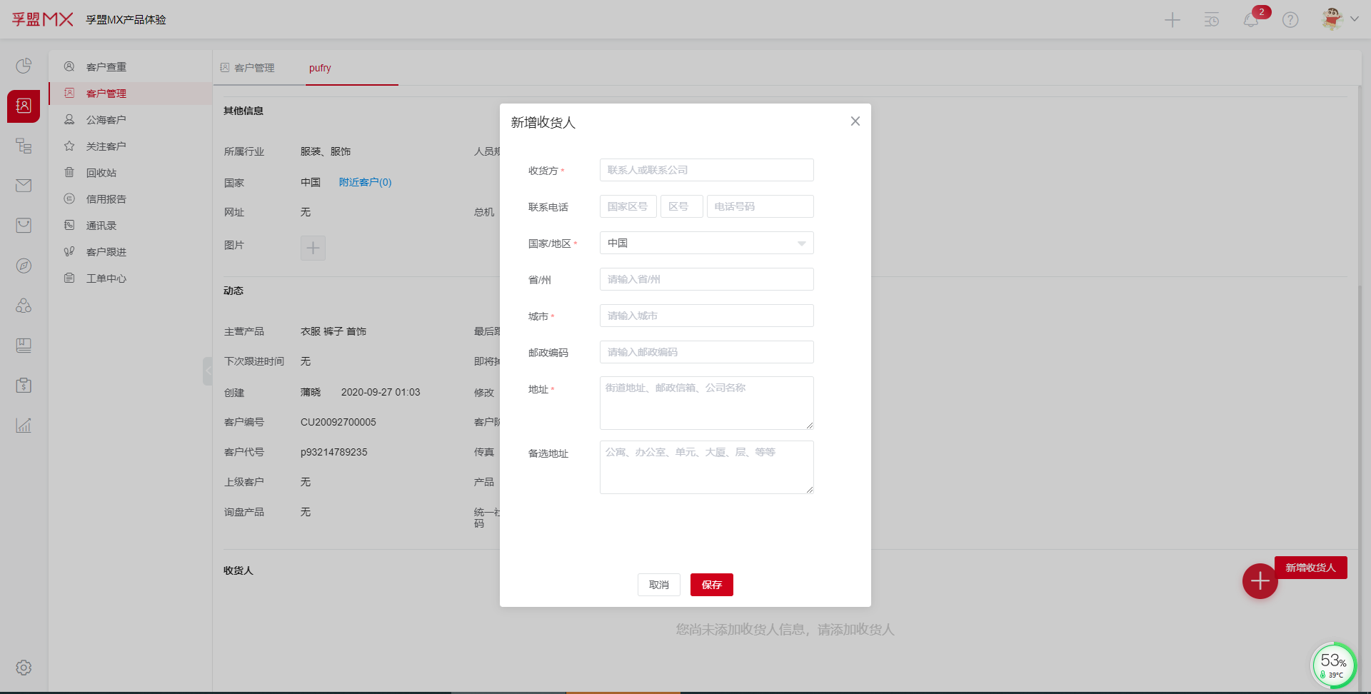Click the plus icon in top bar

pyautogui.click(x=1172, y=20)
